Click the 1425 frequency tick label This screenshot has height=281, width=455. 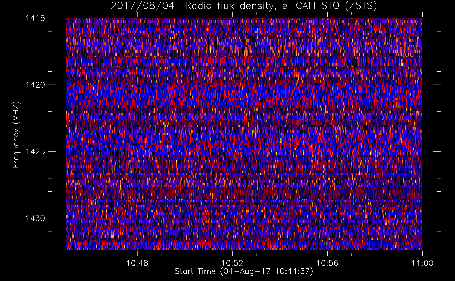pyautogui.click(x=35, y=152)
